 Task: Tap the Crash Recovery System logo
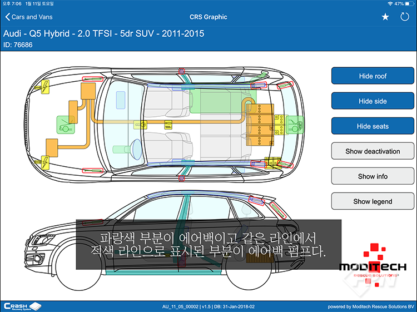[22, 306]
